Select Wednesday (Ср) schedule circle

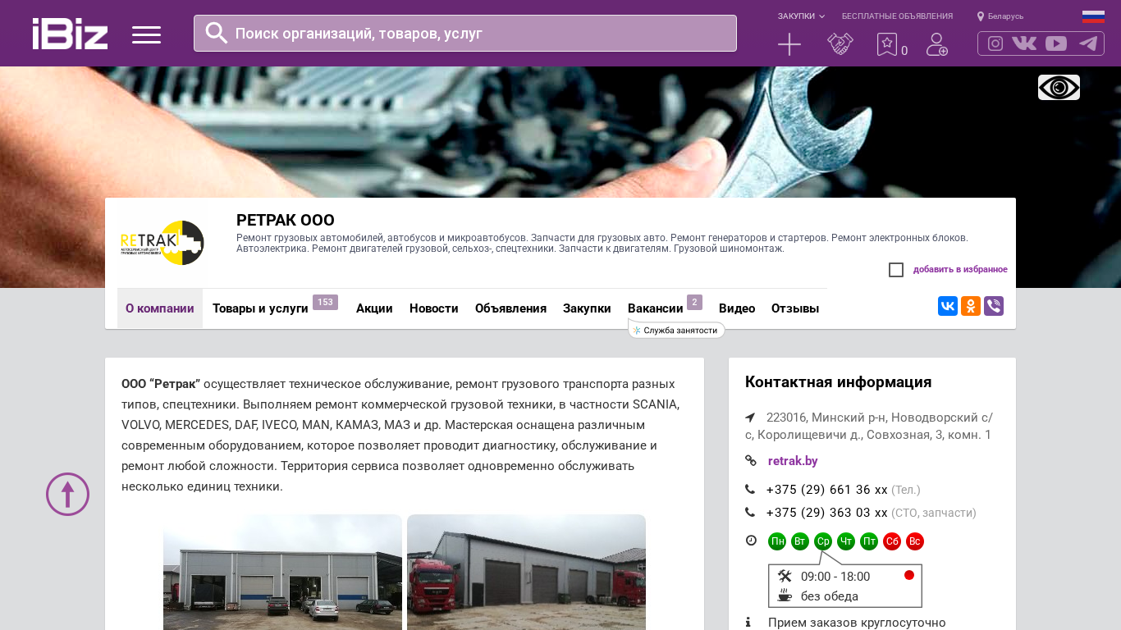click(x=823, y=541)
